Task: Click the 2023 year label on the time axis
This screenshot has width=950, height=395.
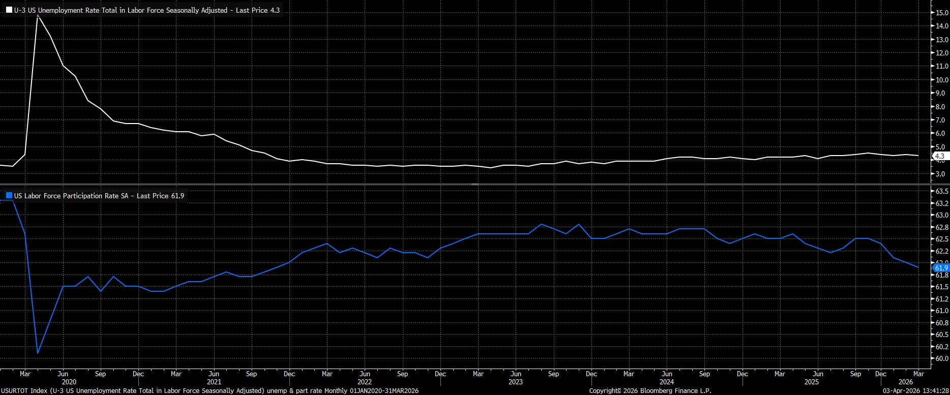Action: coord(515,382)
